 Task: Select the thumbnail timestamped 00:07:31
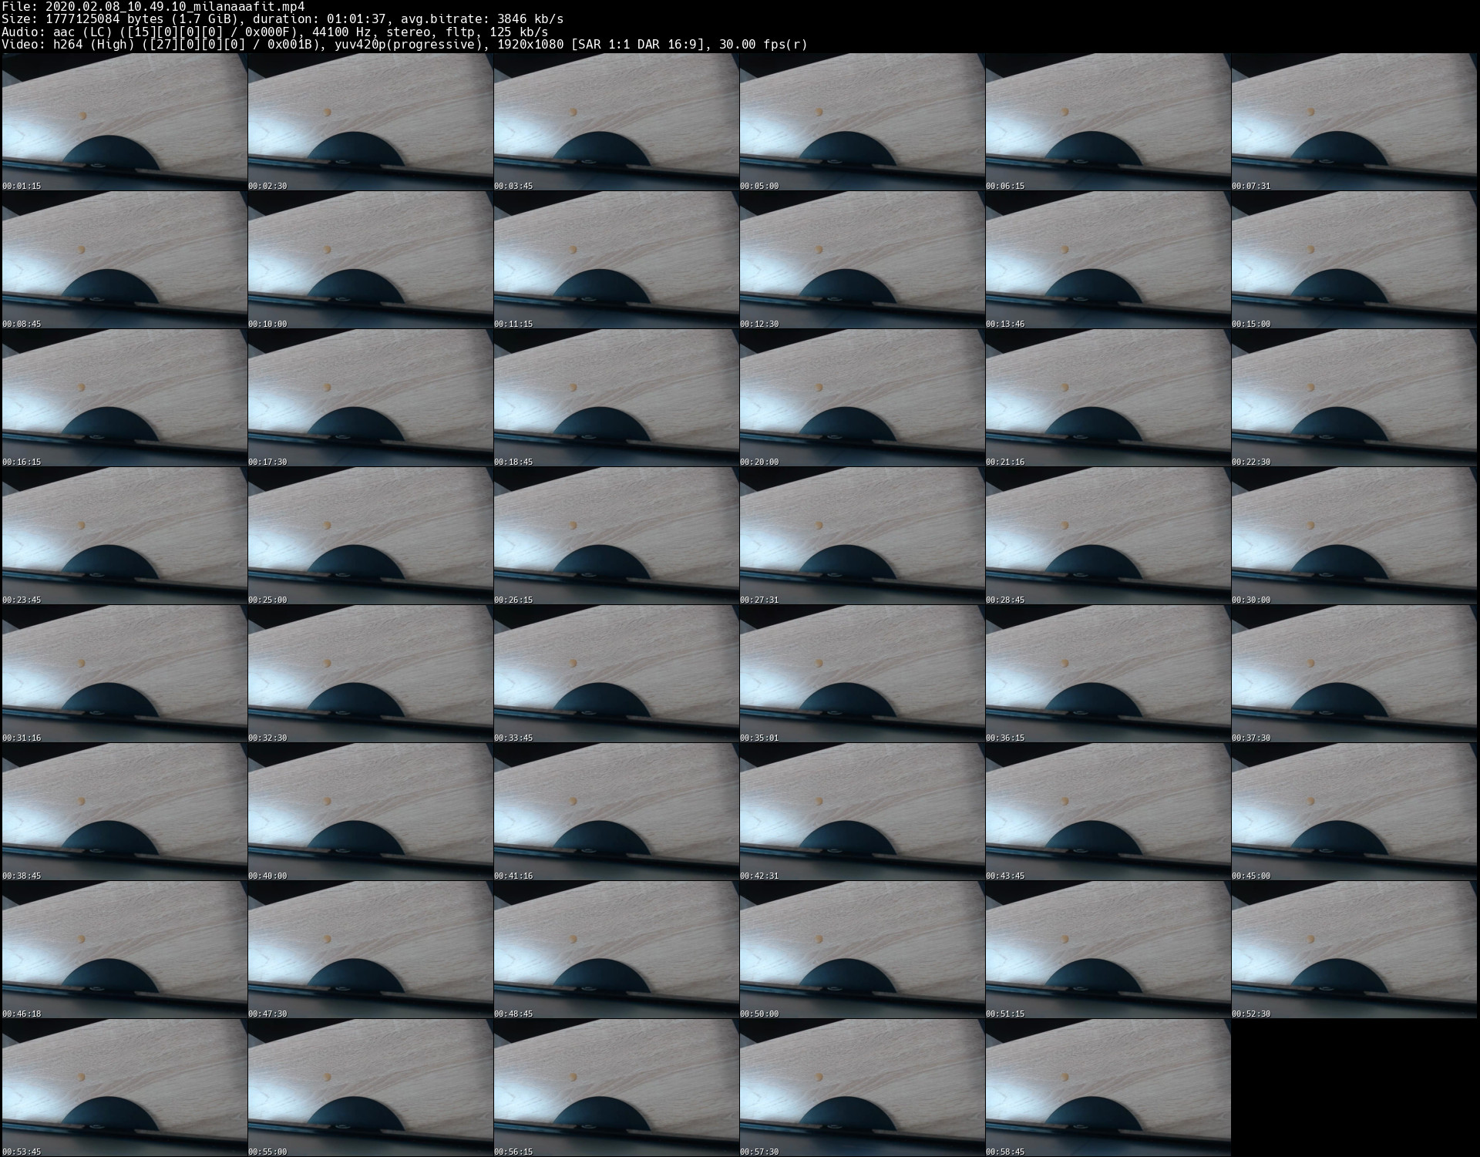coord(1354,122)
